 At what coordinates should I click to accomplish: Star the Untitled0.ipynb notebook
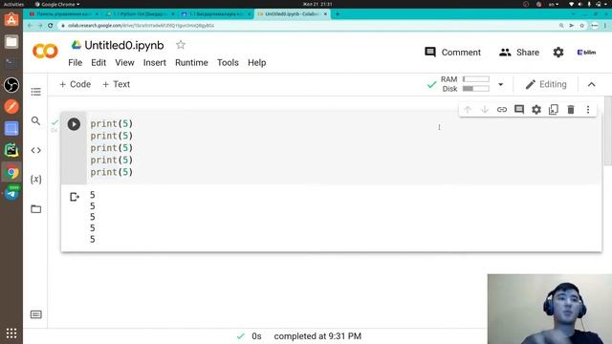point(181,45)
